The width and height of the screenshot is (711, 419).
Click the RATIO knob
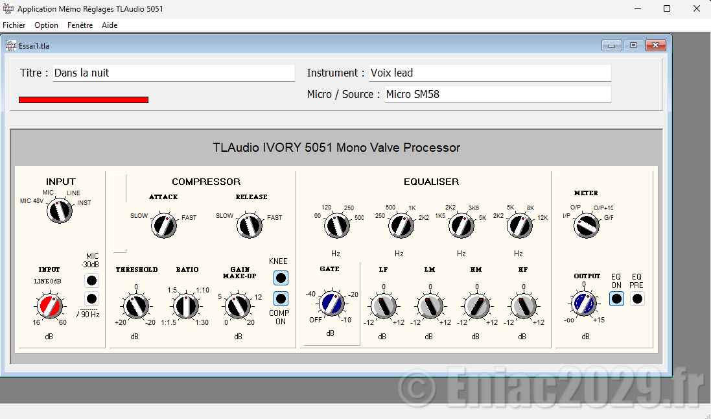(185, 305)
